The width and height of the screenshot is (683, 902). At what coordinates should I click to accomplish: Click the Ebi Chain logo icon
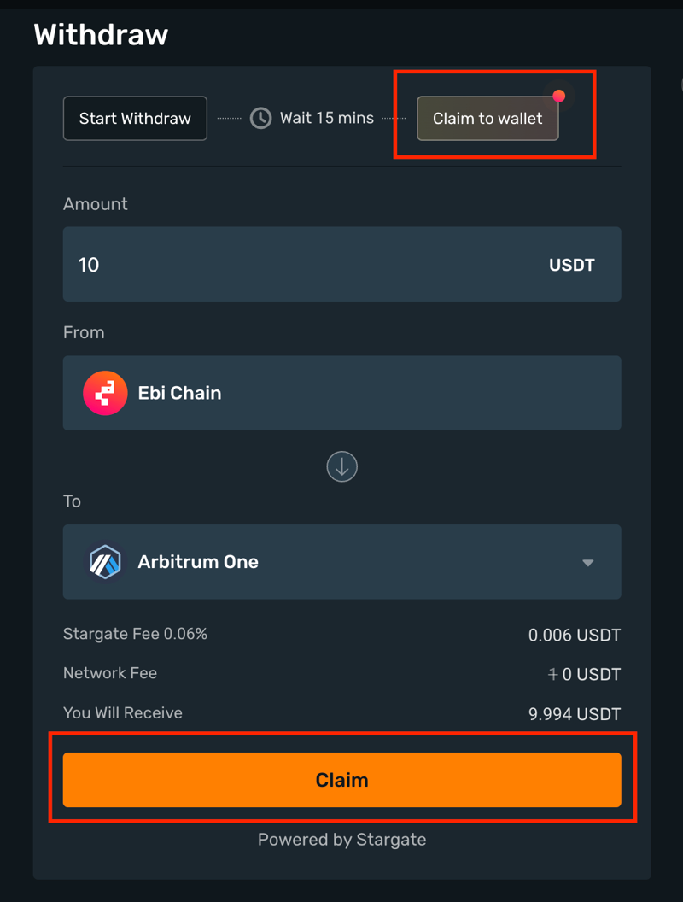(x=105, y=394)
